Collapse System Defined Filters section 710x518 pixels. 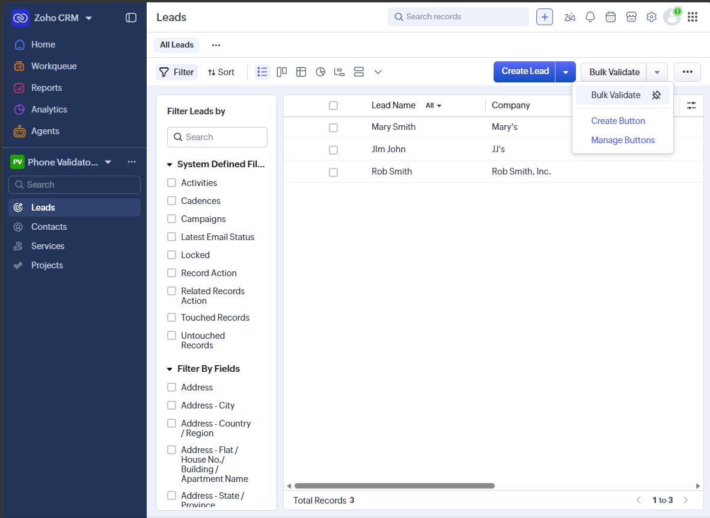[170, 164]
